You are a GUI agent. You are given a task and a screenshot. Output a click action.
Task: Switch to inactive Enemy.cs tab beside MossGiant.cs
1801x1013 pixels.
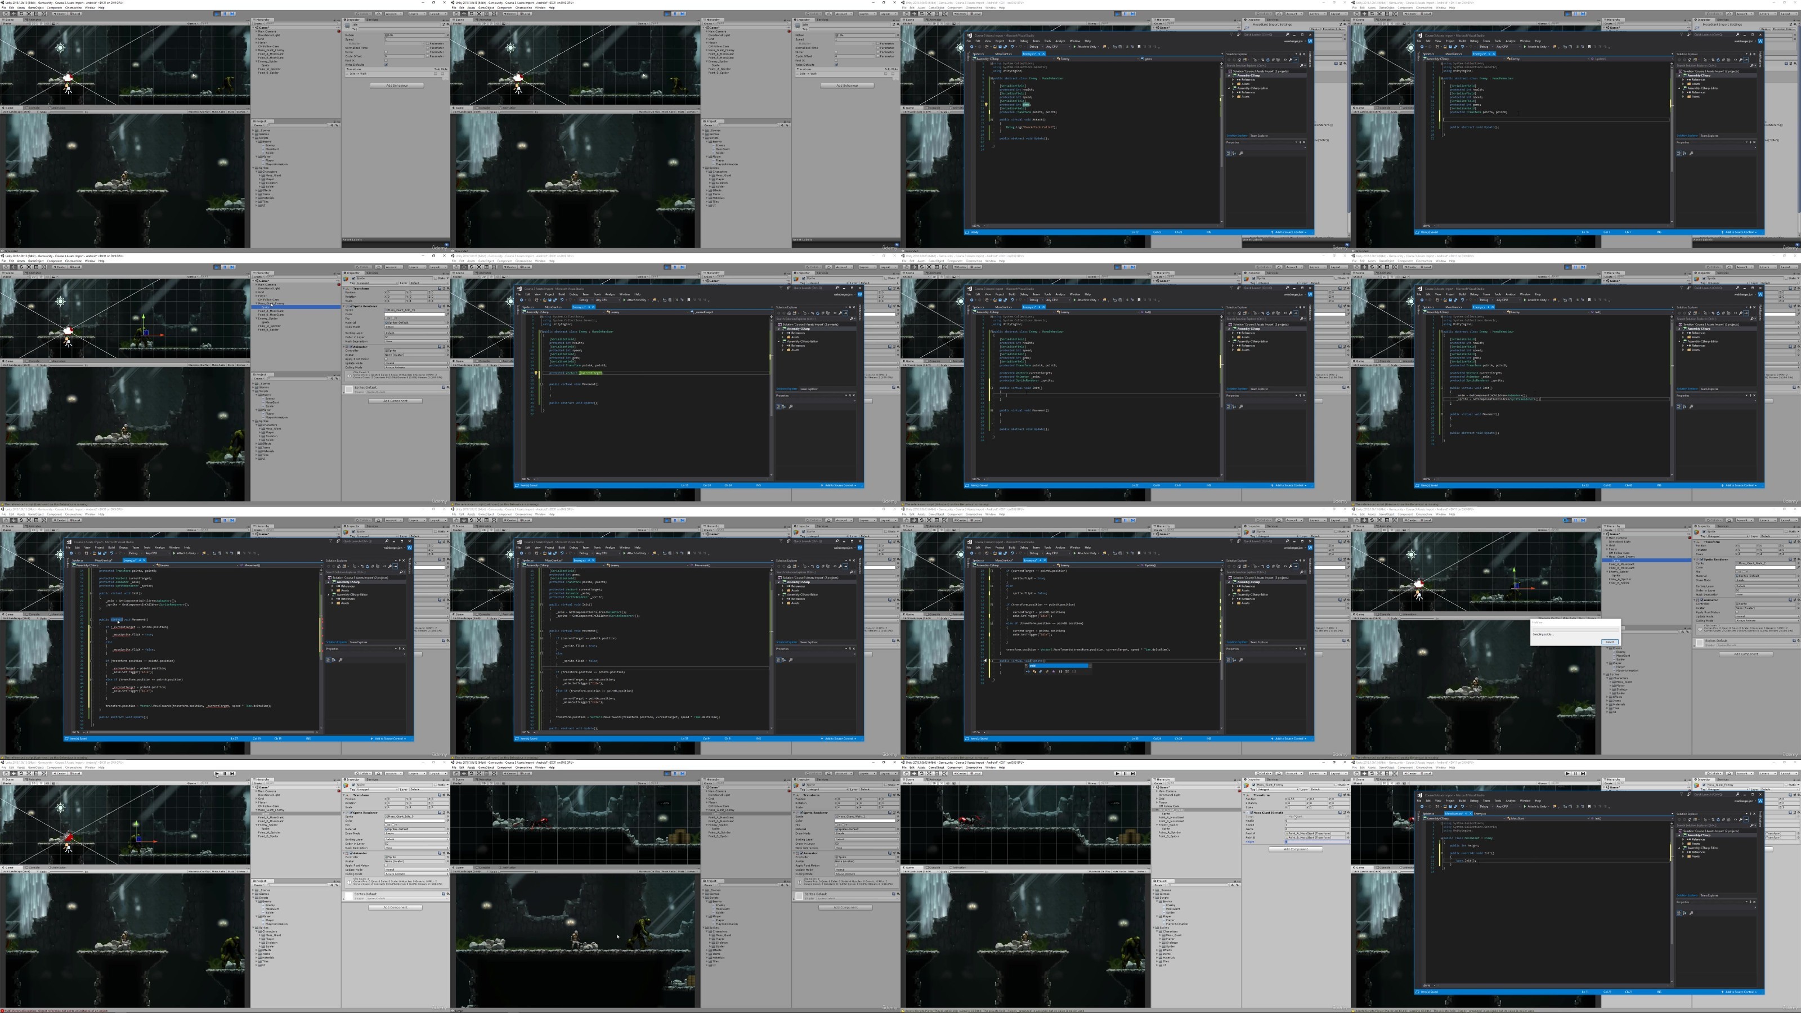click(x=1480, y=814)
